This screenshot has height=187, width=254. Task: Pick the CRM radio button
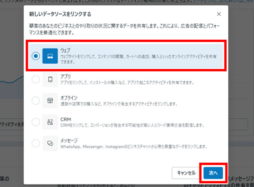tap(36, 122)
